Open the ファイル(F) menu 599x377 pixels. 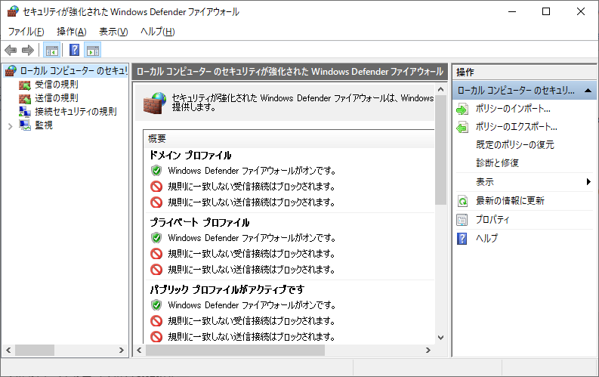point(26,31)
